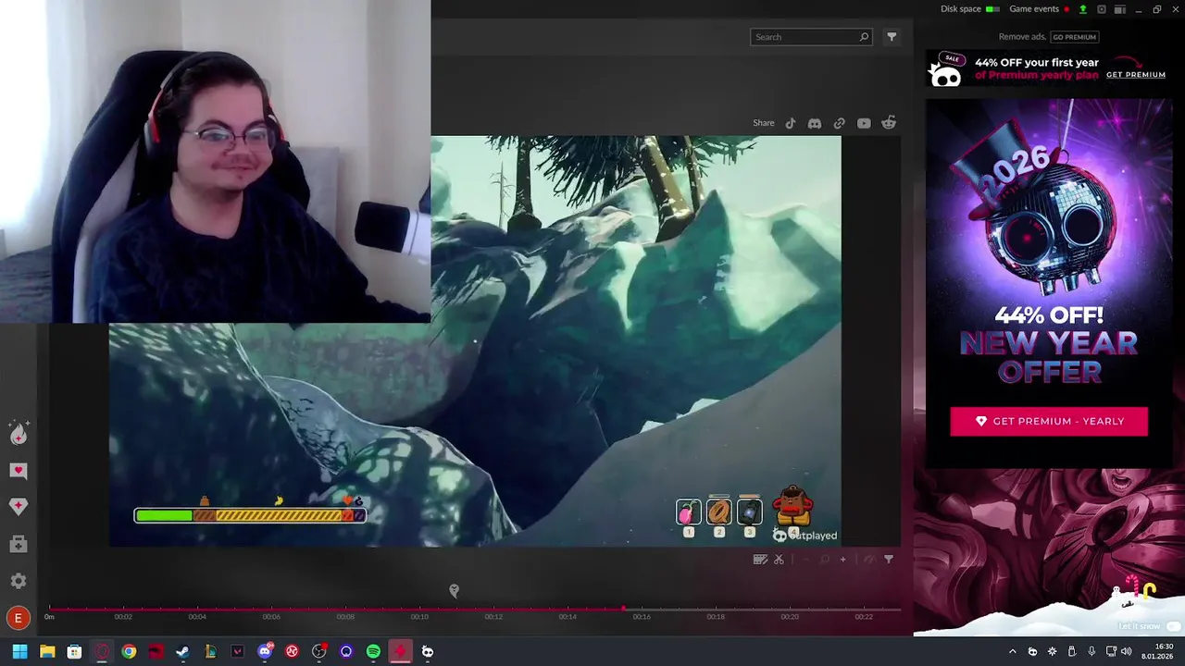Copy clip link icon
Screen dimensions: 1185x666
point(839,123)
